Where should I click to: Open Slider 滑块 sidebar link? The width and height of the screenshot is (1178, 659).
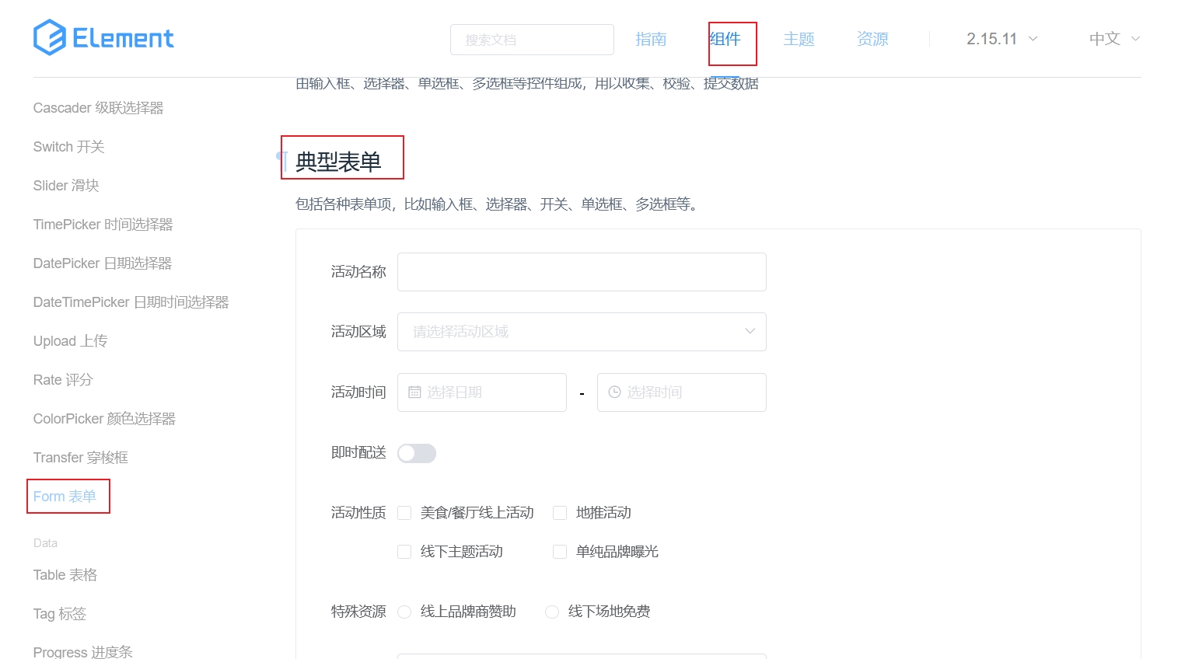66,186
